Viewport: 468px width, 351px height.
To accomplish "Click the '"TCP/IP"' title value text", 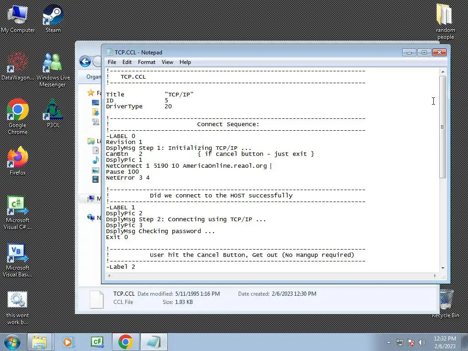I will click(179, 95).
